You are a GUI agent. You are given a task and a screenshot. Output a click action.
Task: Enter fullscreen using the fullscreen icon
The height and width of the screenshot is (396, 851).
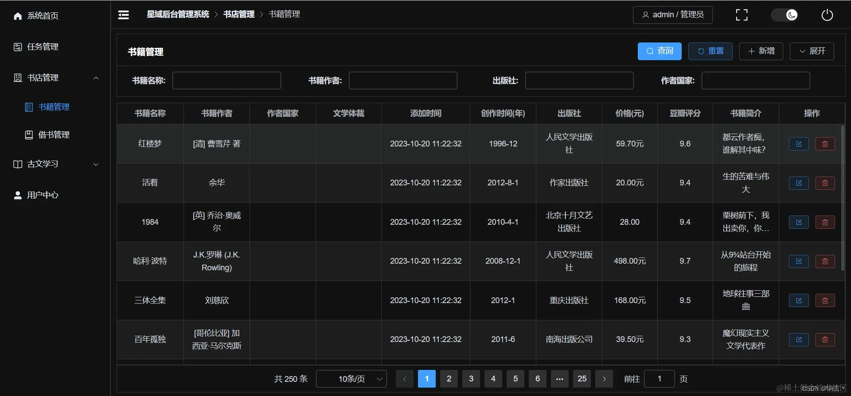(742, 15)
